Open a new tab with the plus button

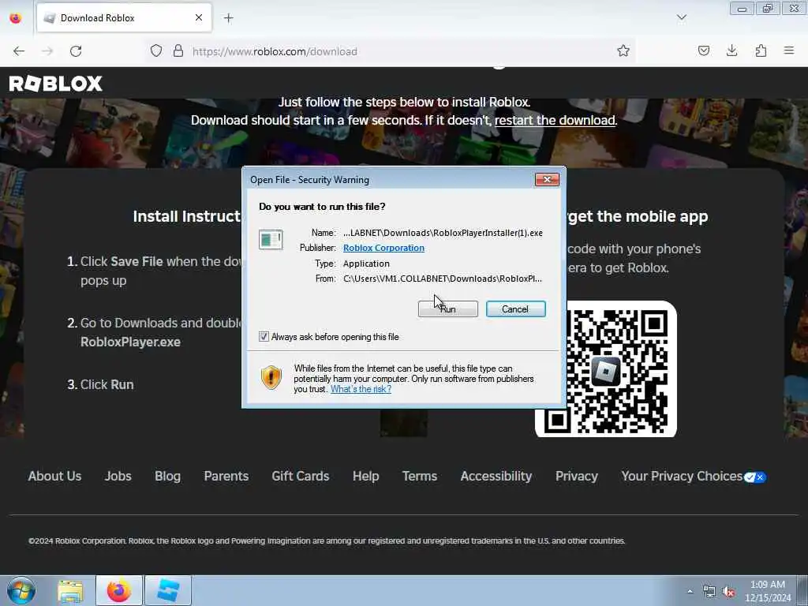[x=228, y=18]
